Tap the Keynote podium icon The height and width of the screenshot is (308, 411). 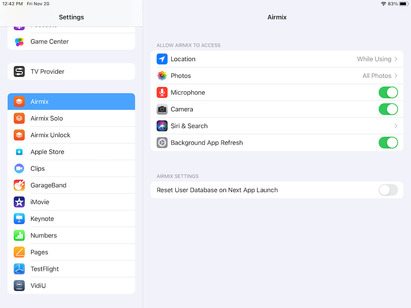pyautogui.click(x=19, y=219)
